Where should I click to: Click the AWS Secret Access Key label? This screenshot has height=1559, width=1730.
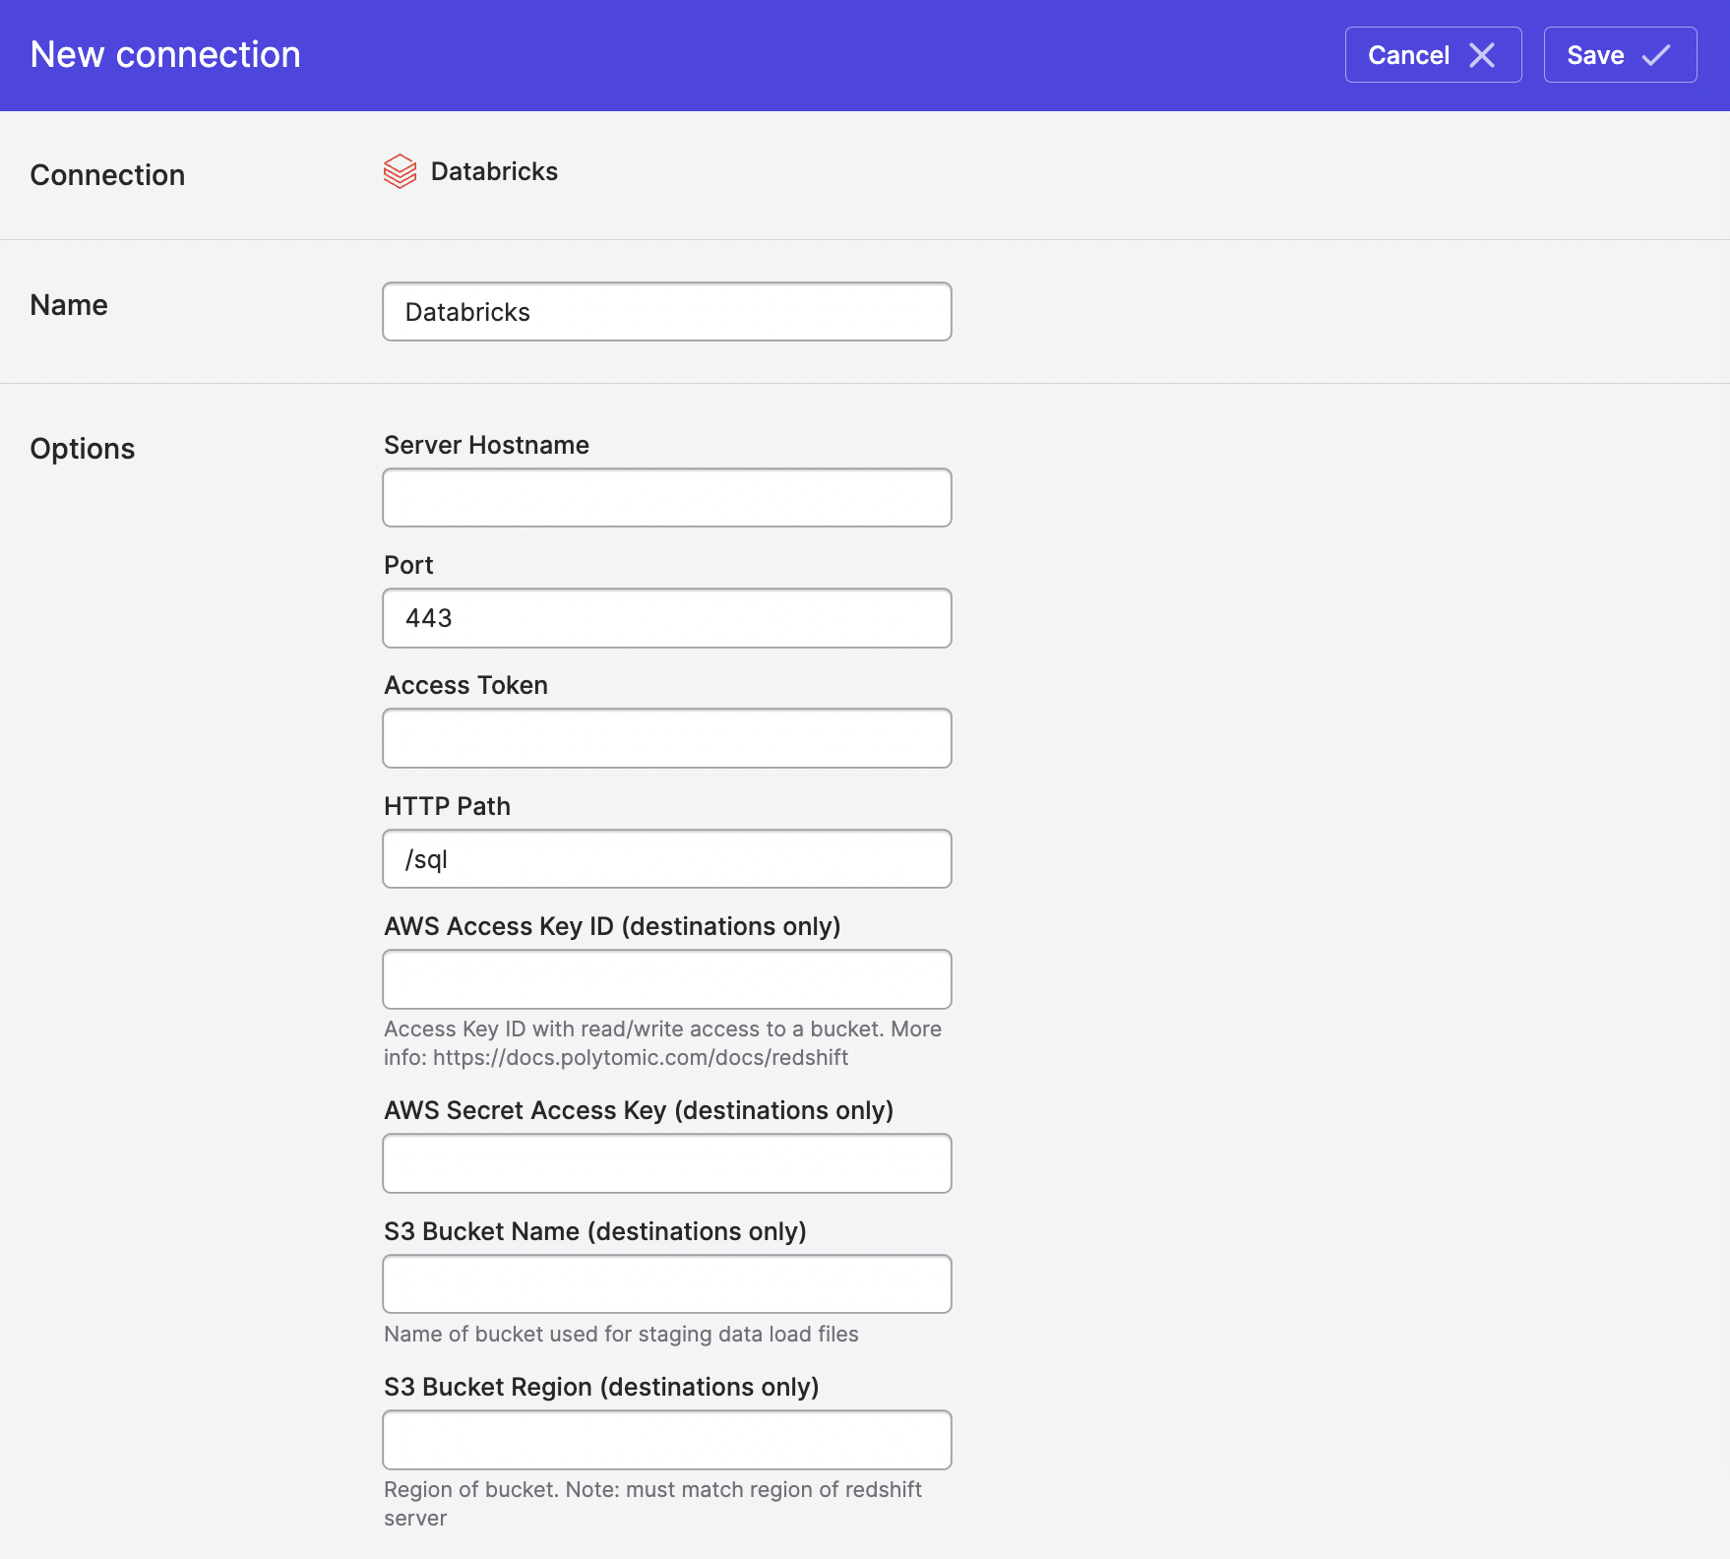(x=639, y=1110)
